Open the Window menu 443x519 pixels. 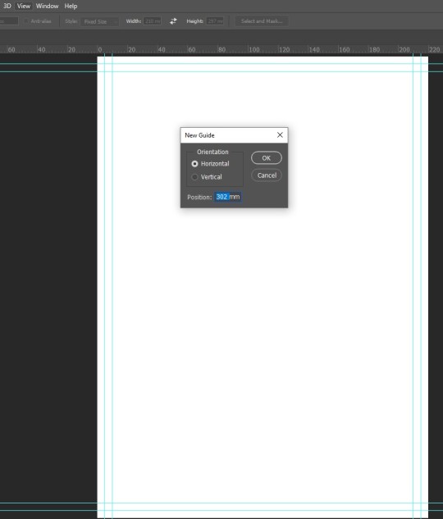pyautogui.click(x=47, y=6)
